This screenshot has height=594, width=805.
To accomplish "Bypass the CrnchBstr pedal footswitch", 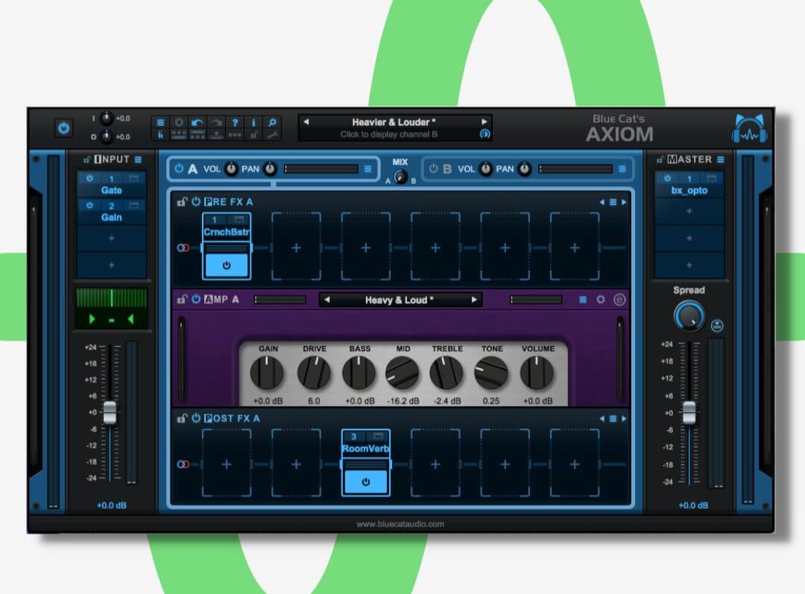I will tap(227, 265).
